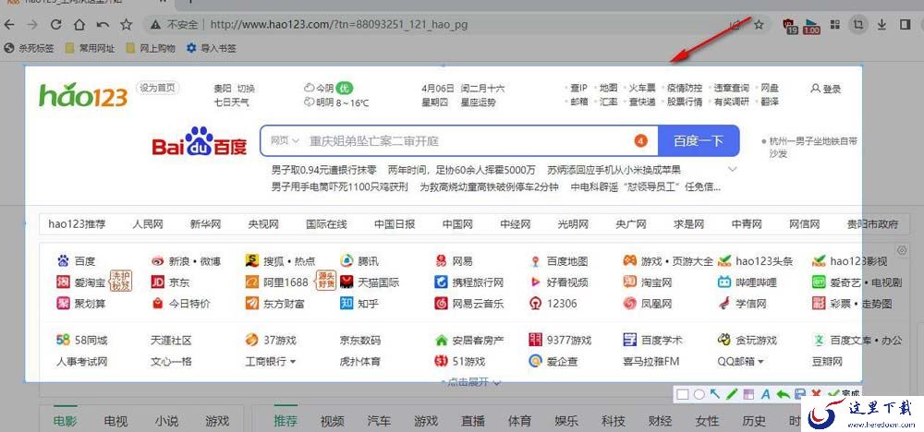Select the arrow drawing tool
The width and height of the screenshot is (924, 432).
(715, 394)
